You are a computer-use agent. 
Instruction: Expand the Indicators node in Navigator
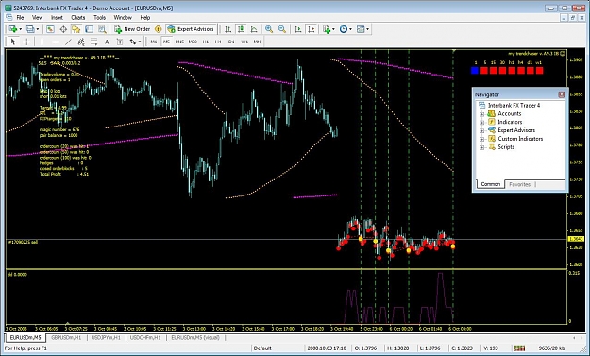coord(482,123)
